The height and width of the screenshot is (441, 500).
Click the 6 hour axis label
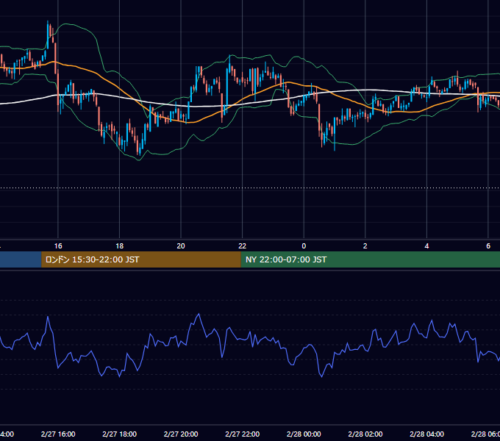[488, 246]
